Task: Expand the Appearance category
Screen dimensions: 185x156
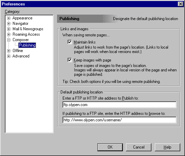Action: point(8,18)
